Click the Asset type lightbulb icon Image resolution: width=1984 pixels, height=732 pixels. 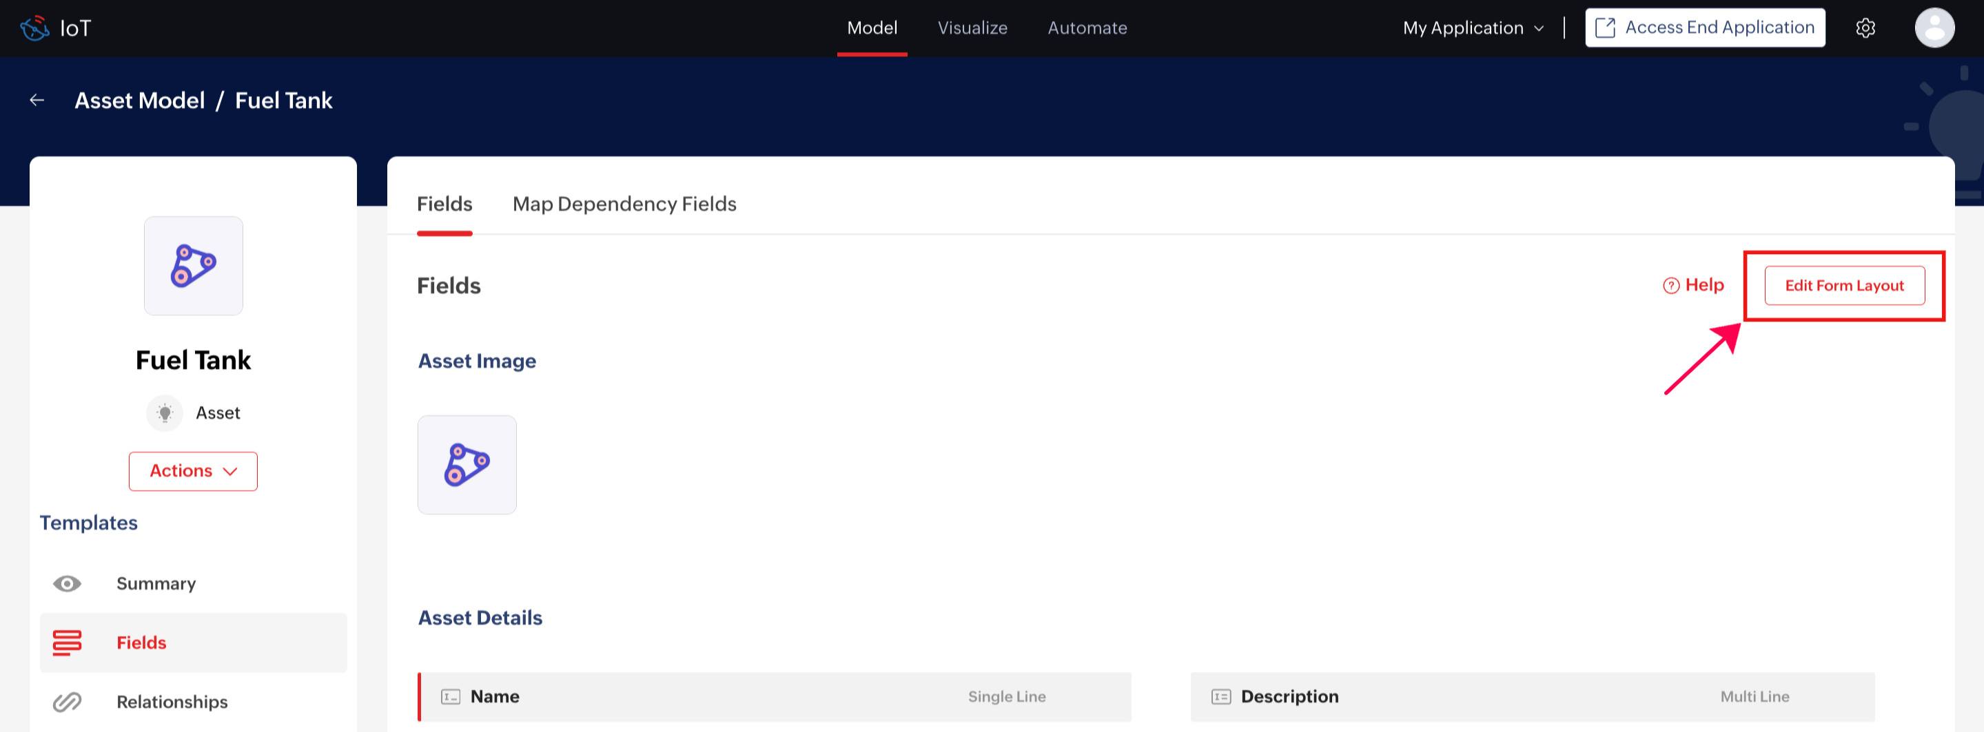click(x=165, y=413)
